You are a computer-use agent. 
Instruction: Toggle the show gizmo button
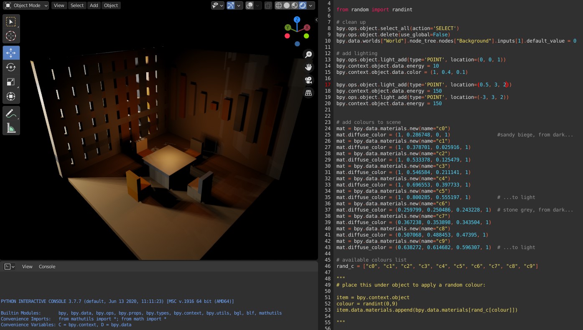231,5
